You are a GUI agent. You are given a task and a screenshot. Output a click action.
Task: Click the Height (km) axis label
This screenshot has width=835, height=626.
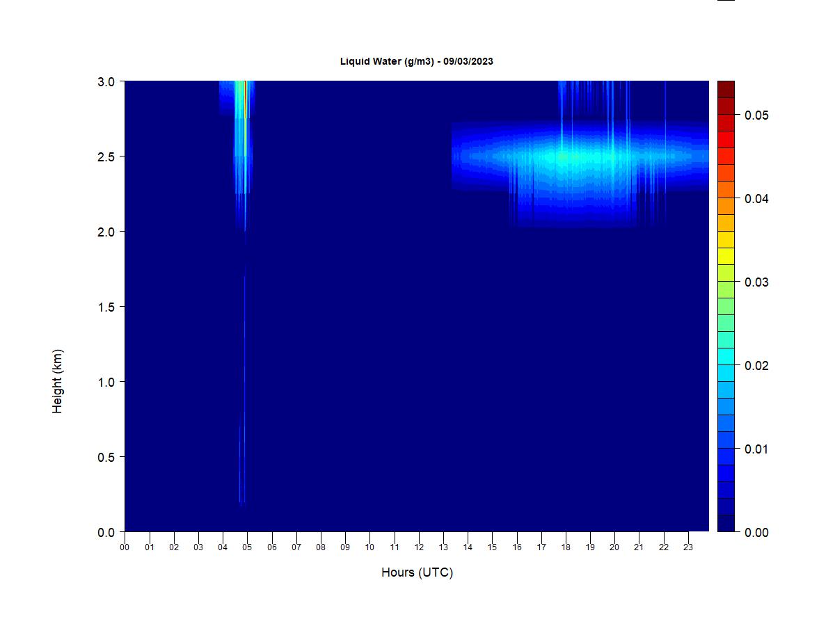pyautogui.click(x=57, y=381)
